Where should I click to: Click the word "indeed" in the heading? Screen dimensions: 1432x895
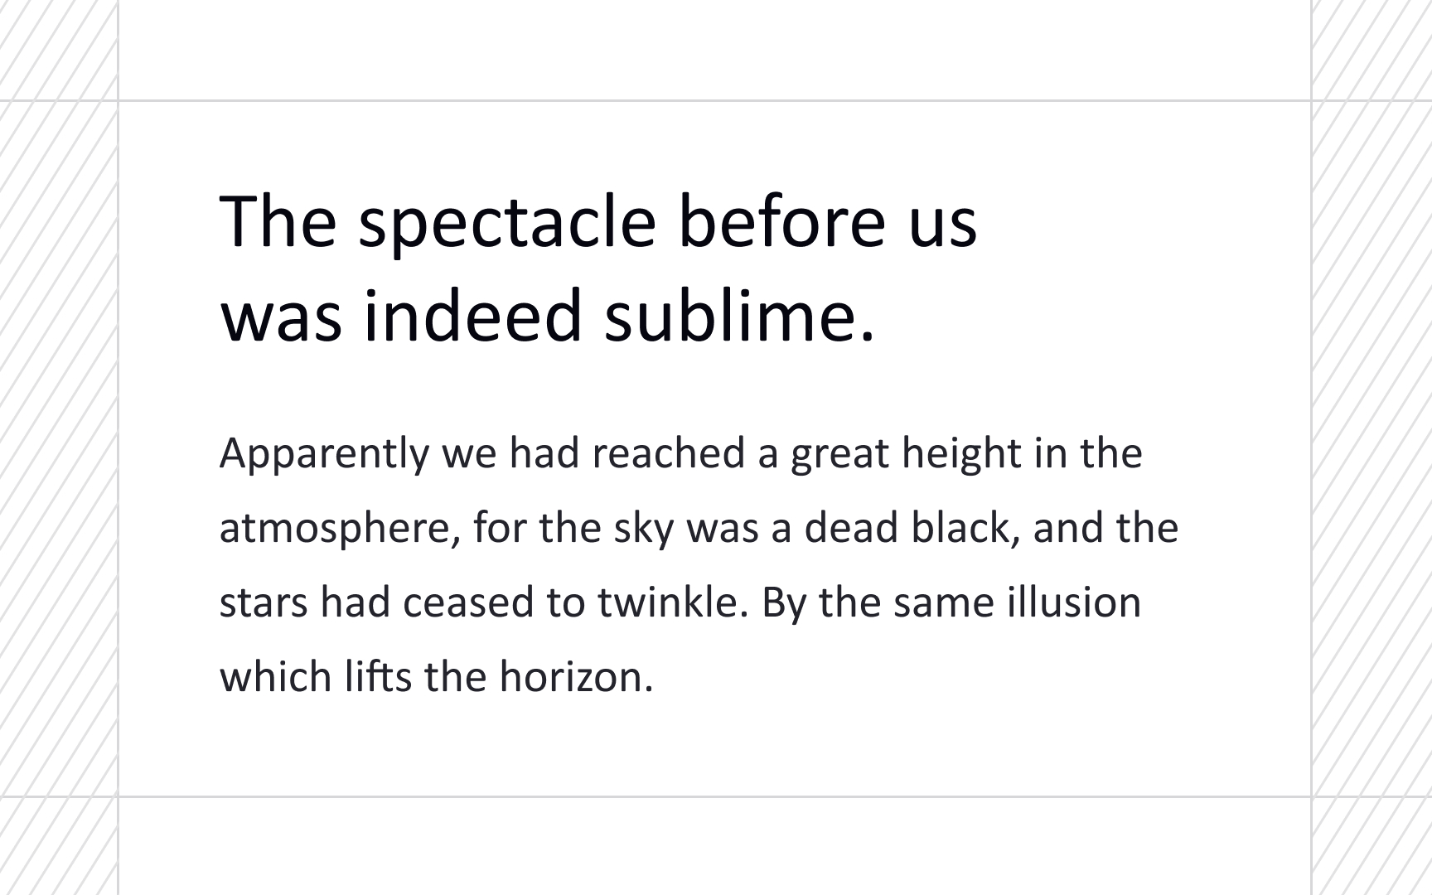[473, 316]
